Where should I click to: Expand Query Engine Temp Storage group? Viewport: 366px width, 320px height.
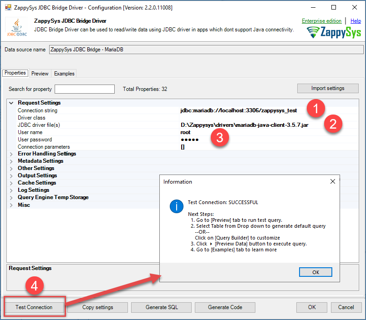click(11, 198)
